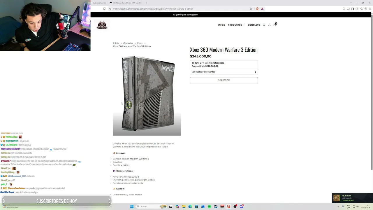
Task: Click the Inicio breadcrumb link
Action: click(x=116, y=43)
